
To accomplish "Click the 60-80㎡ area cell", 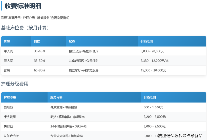I will pyautogui.click(x=39, y=70).
